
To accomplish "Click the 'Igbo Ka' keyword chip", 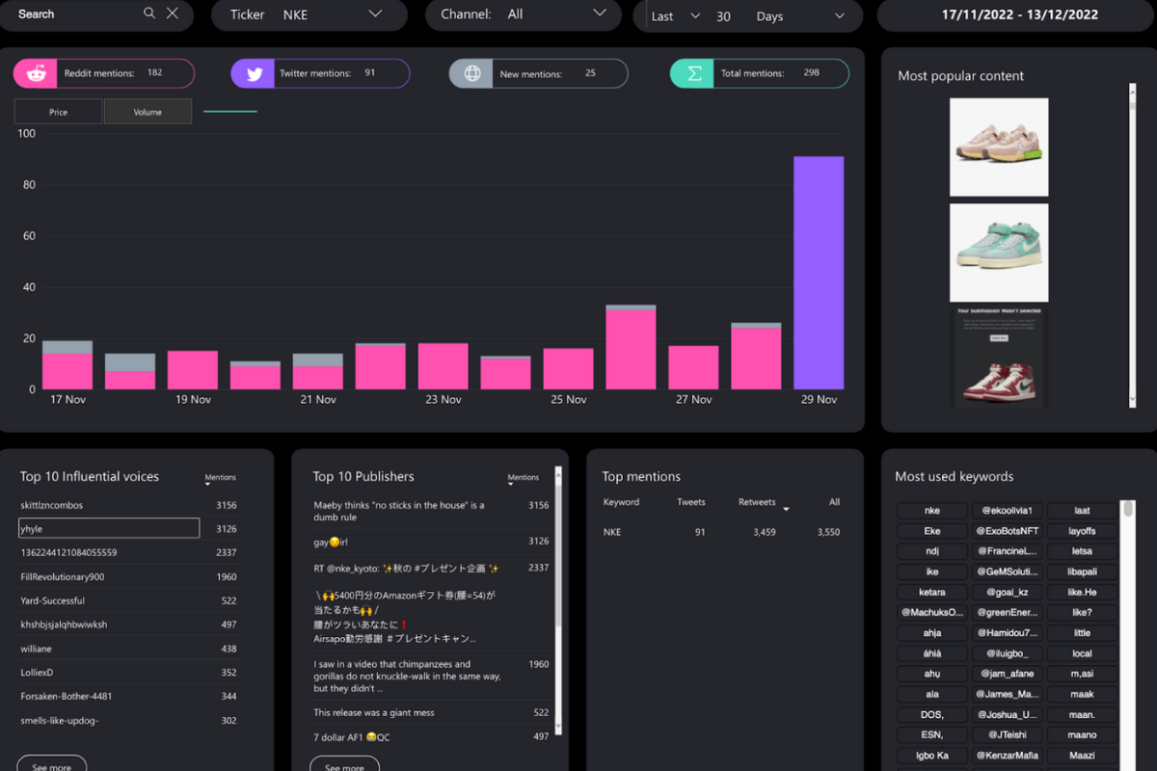I will (x=932, y=756).
